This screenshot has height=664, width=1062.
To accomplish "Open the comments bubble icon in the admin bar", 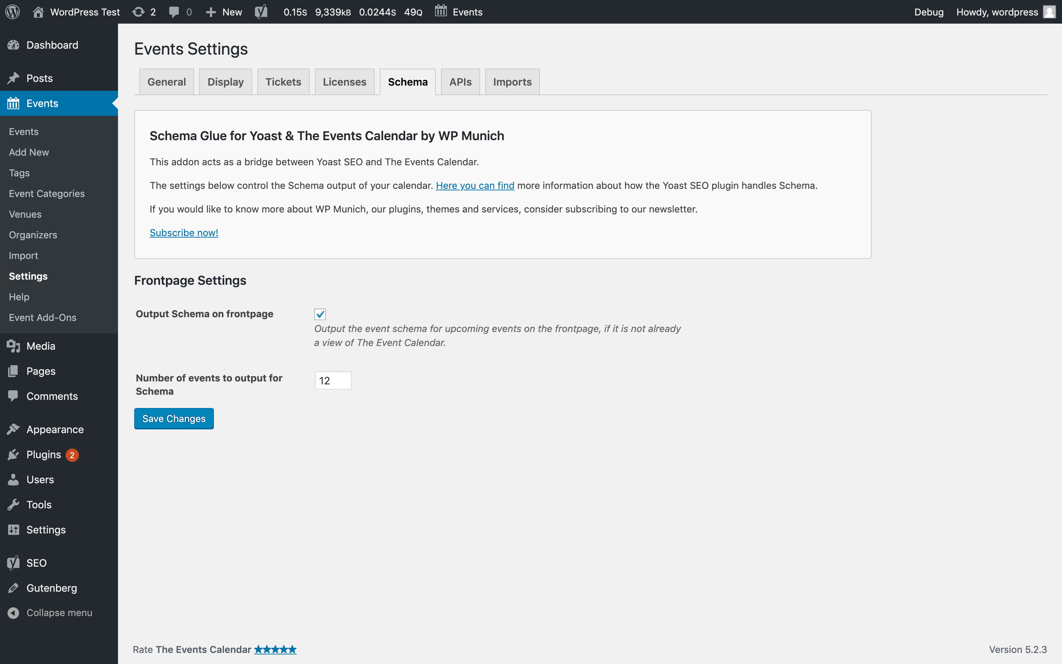I will pyautogui.click(x=174, y=12).
